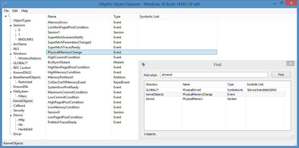Close the Find dialog

[x=290, y=64]
